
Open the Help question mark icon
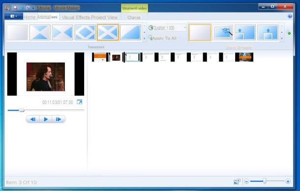(290, 16)
